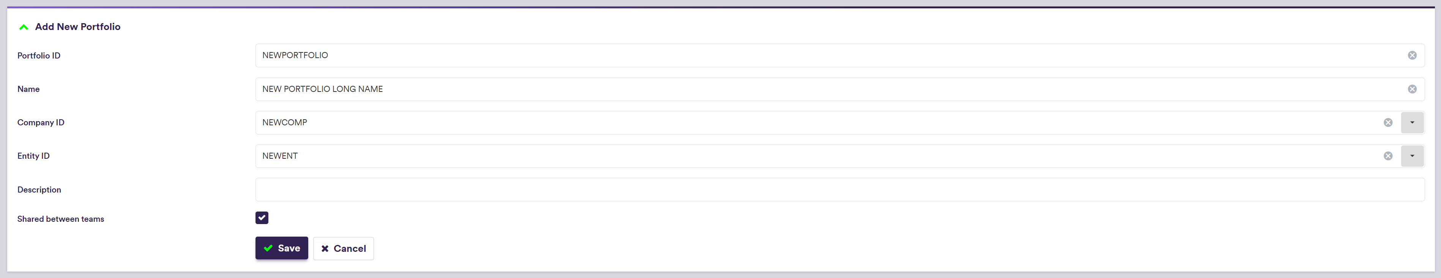1441x278 pixels.
Task: Cancel adding the portfolio
Action: click(343, 248)
